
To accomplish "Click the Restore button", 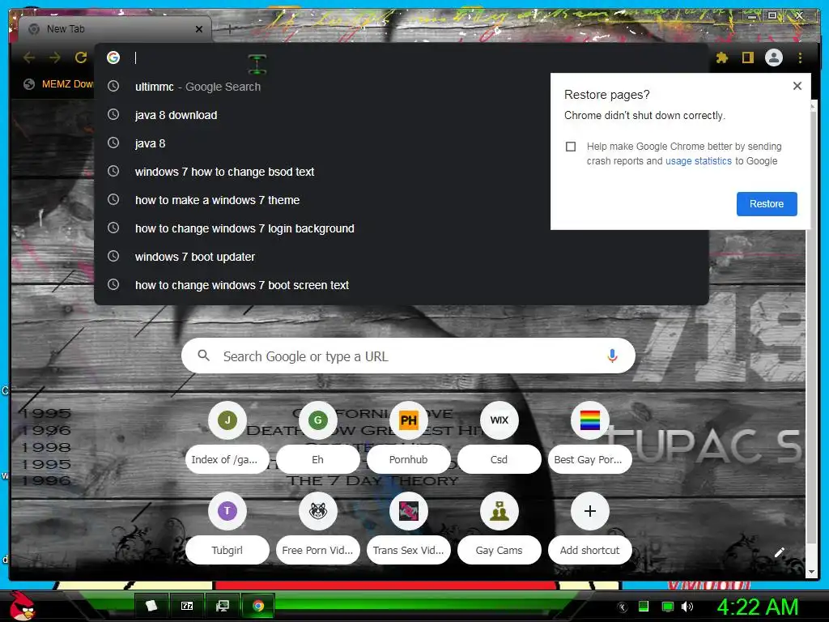I will (x=767, y=203).
